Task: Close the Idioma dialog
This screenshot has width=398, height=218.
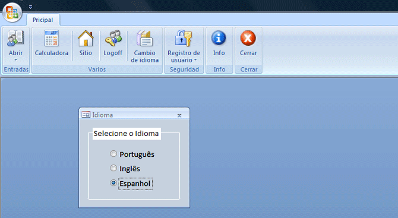Action: tap(179, 115)
